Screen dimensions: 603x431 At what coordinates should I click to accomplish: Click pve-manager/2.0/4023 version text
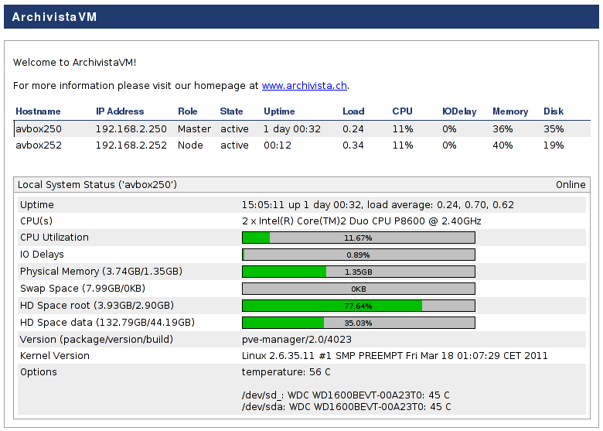(x=297, y=340)
